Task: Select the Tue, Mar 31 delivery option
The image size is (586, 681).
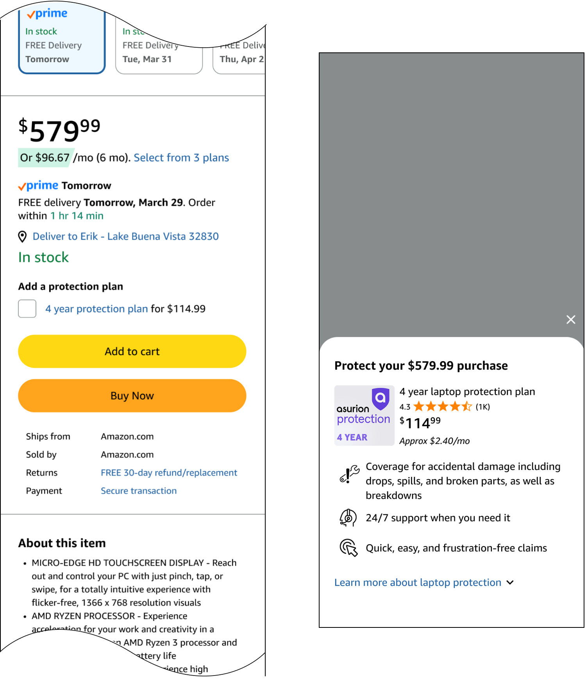Action: 159,53
